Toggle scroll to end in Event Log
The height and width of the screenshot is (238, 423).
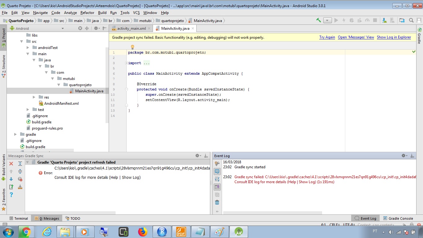[x=217, y=187]
